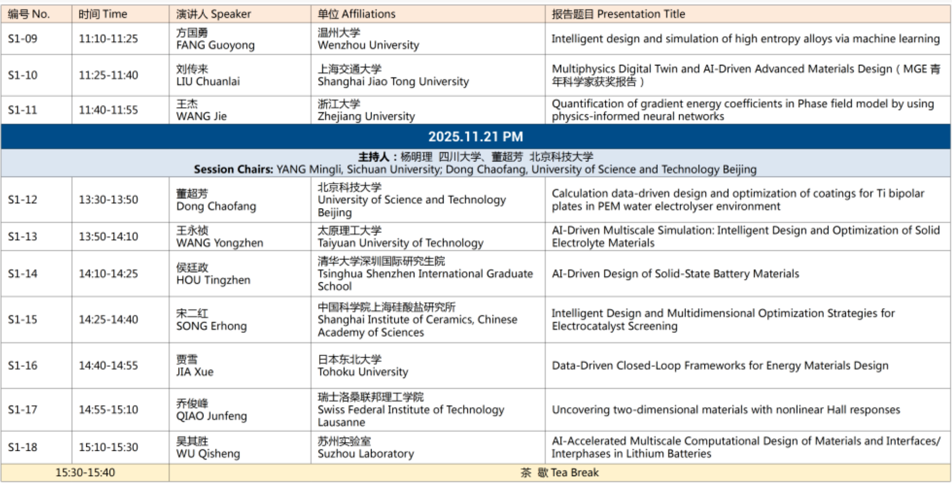Select the 'No.' column header cell
This screenshot has width=952, height=483.
(x=29, y=14)
